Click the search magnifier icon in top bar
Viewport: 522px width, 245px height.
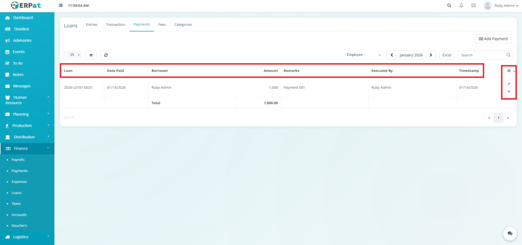(449, 6)
